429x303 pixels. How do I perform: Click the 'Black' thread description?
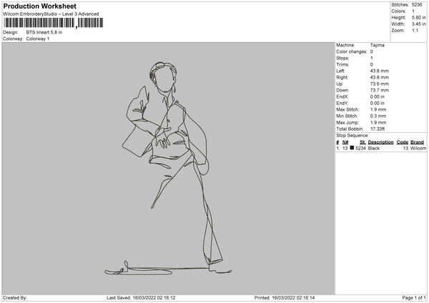374,148
